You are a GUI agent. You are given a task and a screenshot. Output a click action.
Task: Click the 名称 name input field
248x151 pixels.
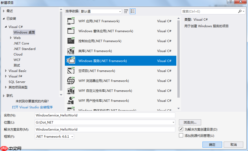(105, 115)
